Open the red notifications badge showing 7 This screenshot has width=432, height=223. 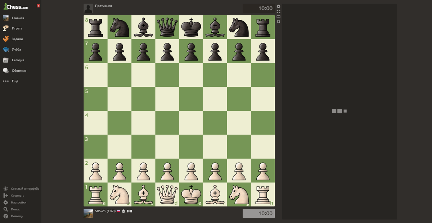click(x=38, y=6)
